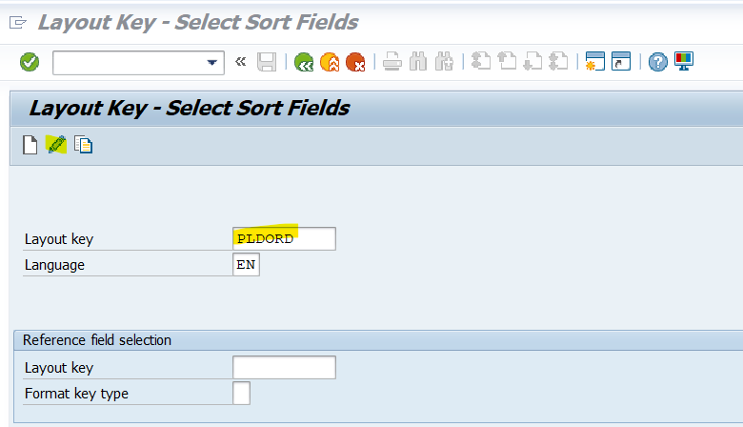The height and width of the screenshot is (427, 743).
Task: Click the yellow Exit icon
Action: coord(330,62)
